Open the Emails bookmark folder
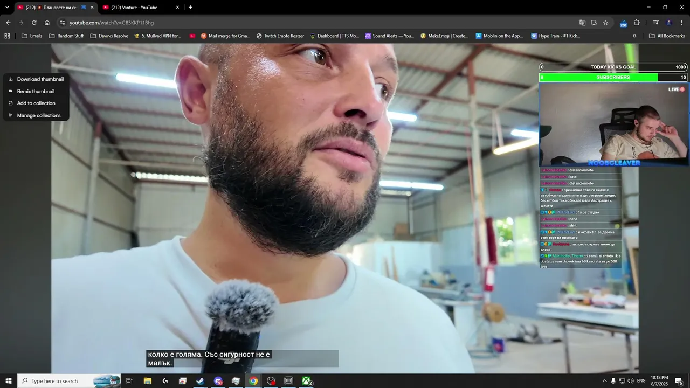This screenshot has height=388, width=690. [x=32, y=36]
